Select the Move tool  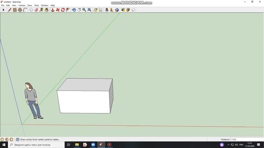coord(58,10)
